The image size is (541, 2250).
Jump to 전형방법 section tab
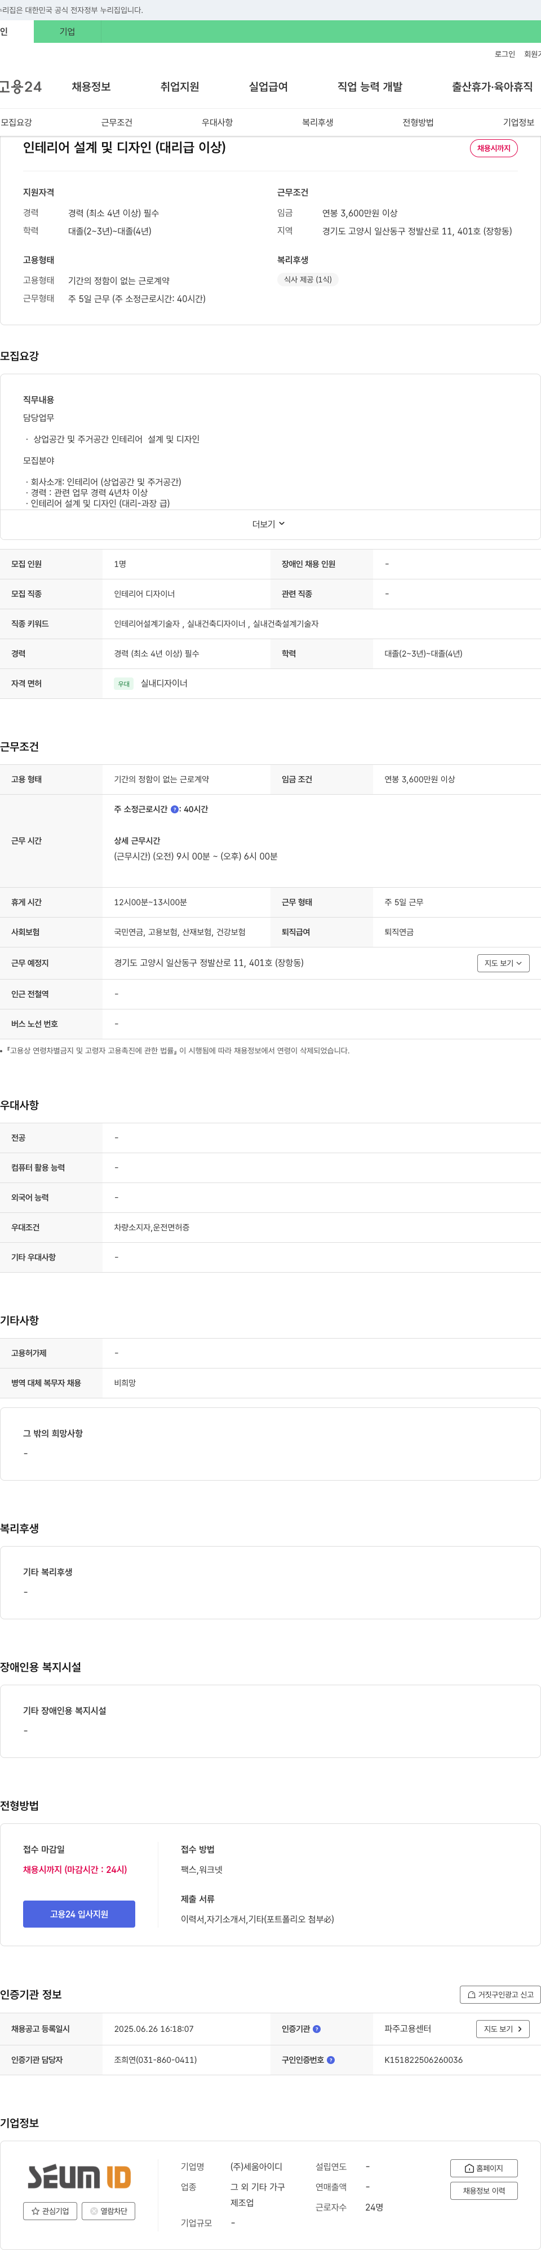(418, 122)
